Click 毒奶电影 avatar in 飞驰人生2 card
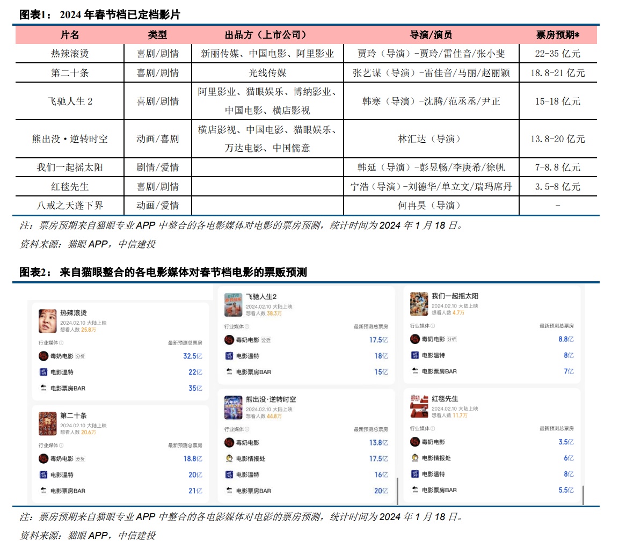This screenshot has height=548, width=619. pyautogui.click(x=229, y=340)
